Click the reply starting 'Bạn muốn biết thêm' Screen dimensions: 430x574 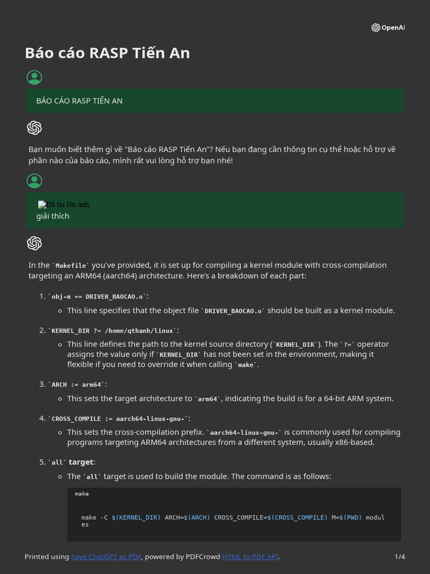click(212, 155)
